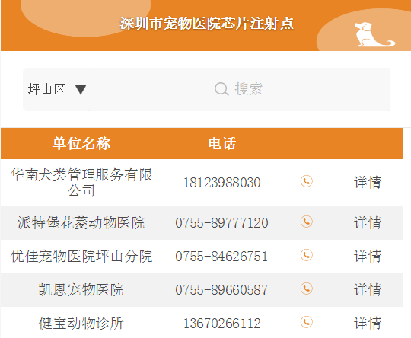Open 详情 for 派特堡花菱动物医院
This screenshot has height=338, width=411.
coord(368,222)
